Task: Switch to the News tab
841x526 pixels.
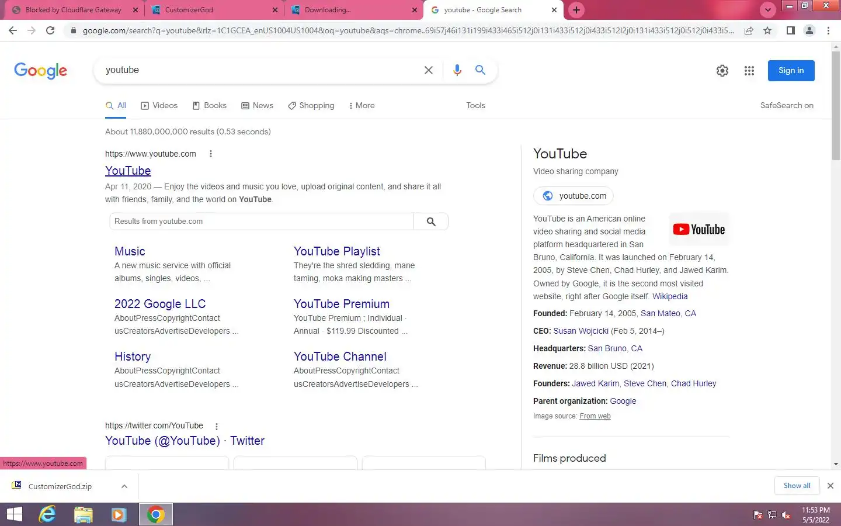Action: pos(257,106)
